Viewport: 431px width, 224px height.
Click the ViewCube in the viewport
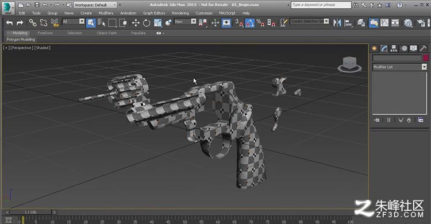tap(349, 64)
